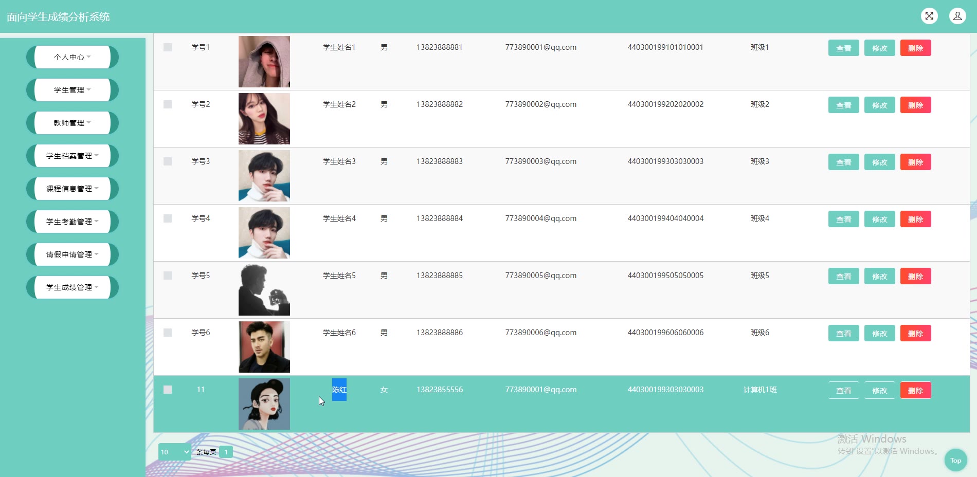The height and width of the screenshot is (477, 977).
Task: Open the user profile icon
Action: pos(957,16)
